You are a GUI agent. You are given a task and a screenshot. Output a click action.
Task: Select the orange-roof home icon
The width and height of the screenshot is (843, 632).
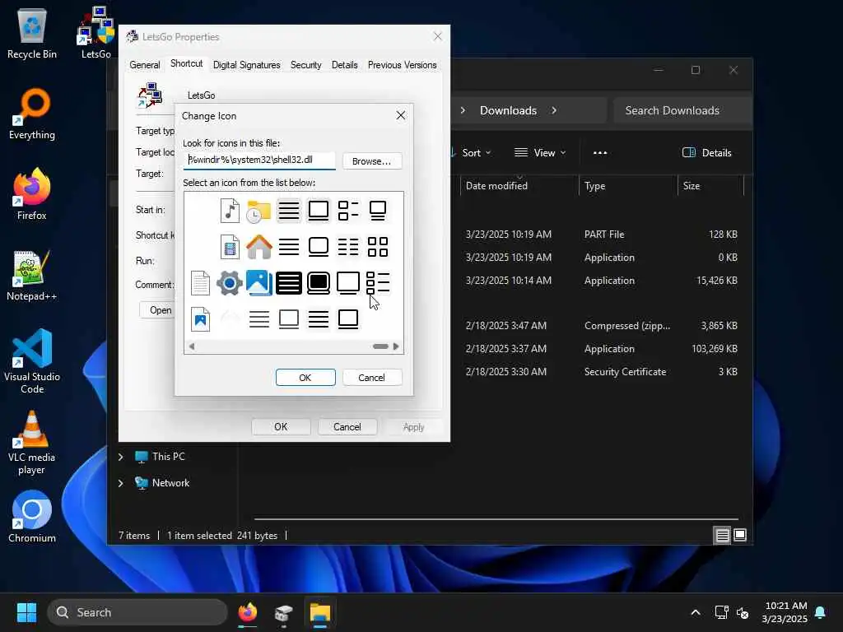pyautogui.click(x=259, y=247)
